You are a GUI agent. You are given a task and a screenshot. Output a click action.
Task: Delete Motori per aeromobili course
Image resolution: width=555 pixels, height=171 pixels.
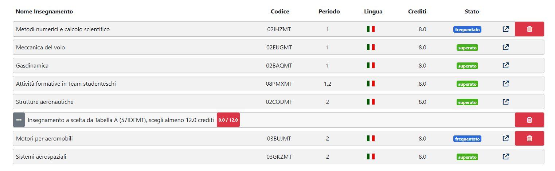pyautogui.click(x=529, y=138)
